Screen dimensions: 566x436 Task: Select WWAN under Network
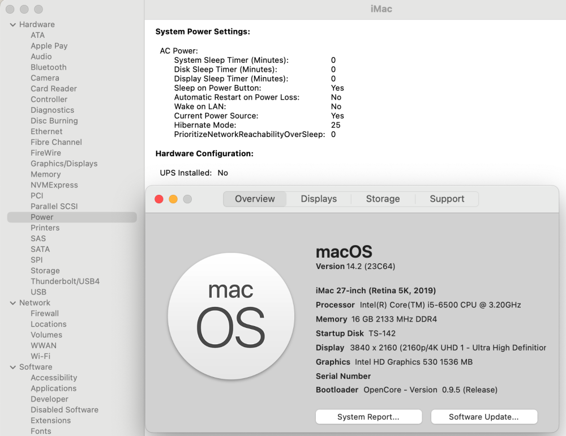44,346
